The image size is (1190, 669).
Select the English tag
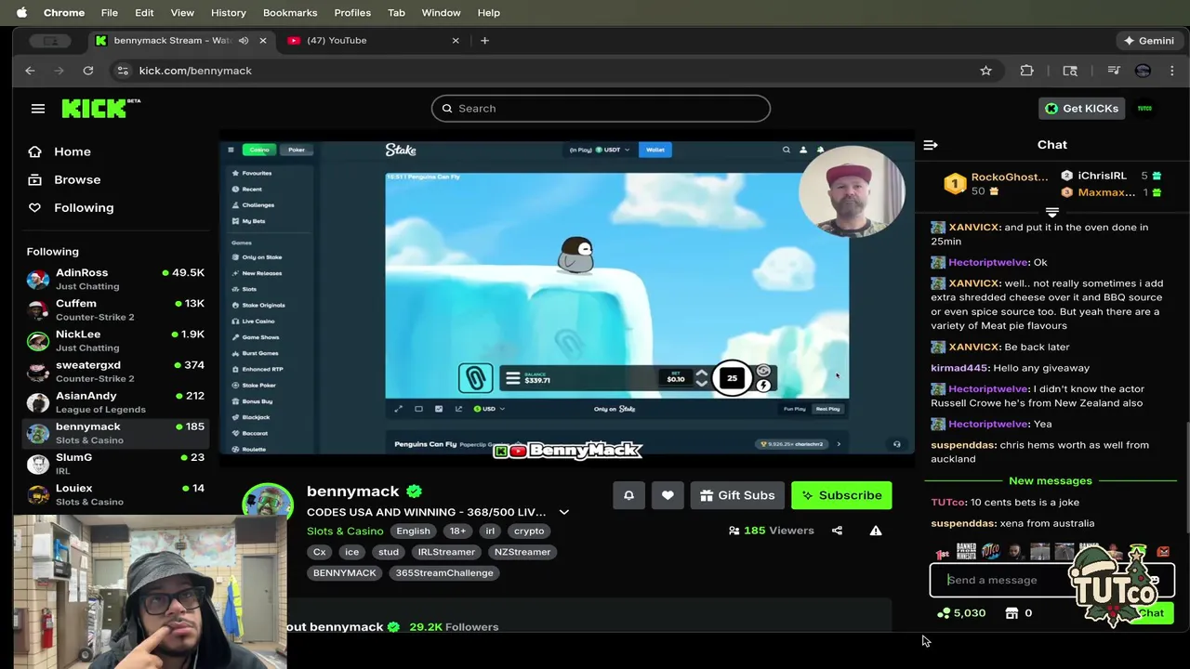click(413, 531)
